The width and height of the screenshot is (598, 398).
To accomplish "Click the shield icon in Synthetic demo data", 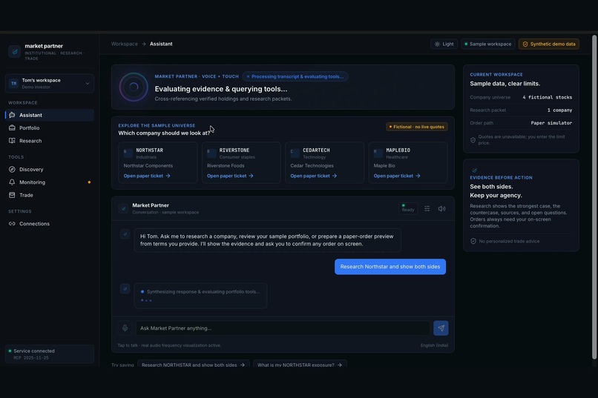I will click(x=525, y=44).
